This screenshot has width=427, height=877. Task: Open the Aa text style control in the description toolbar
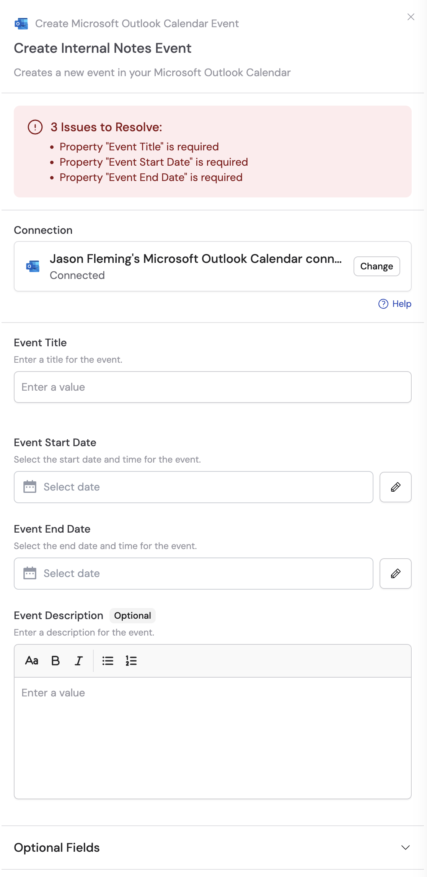pos(32,660)
